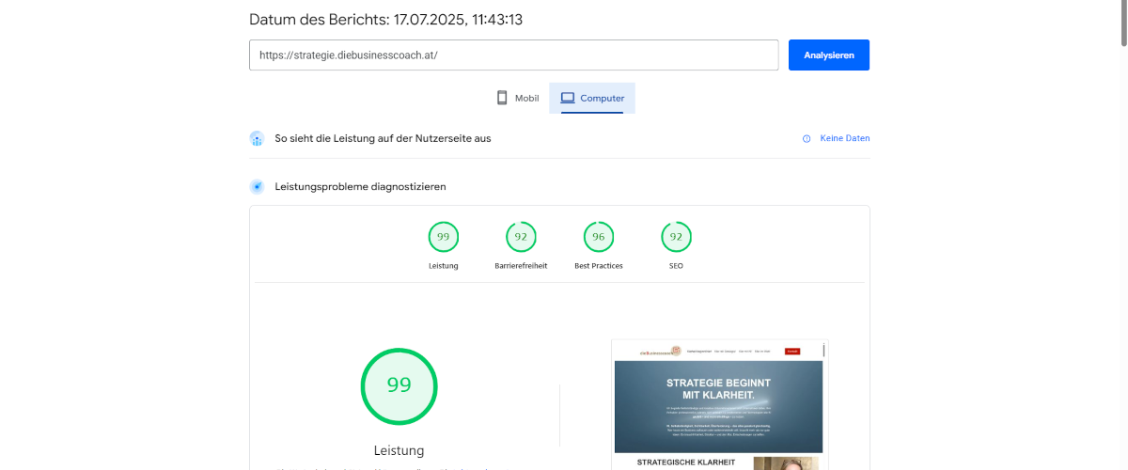This screenshot has height=470, width=1128.
Task: Click the 'So sieht die Leistung' heading
Action: point(383,138)
